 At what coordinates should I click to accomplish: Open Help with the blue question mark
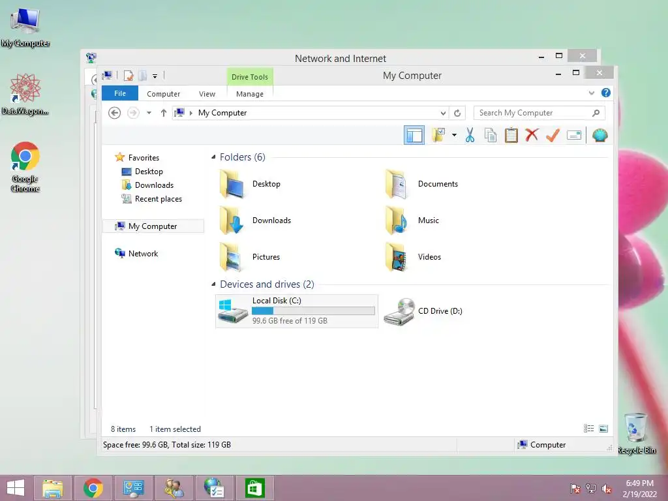pos(606,93)
